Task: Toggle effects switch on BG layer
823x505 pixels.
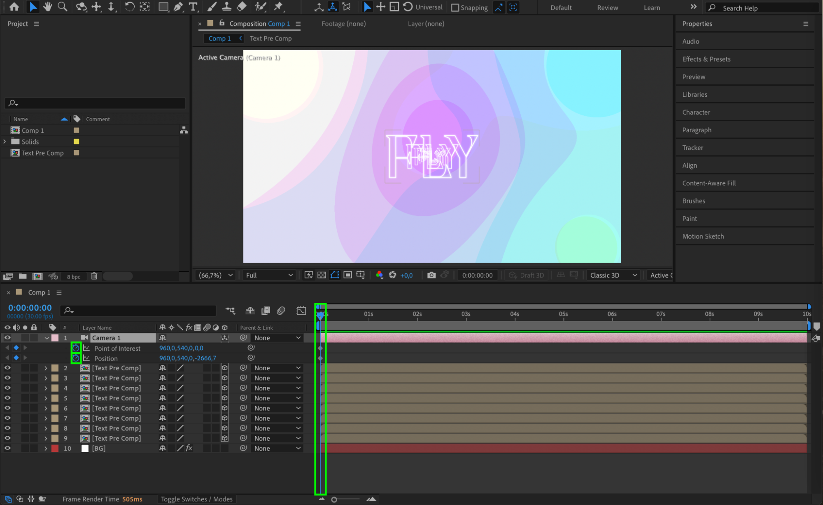Action: [189, 448]
